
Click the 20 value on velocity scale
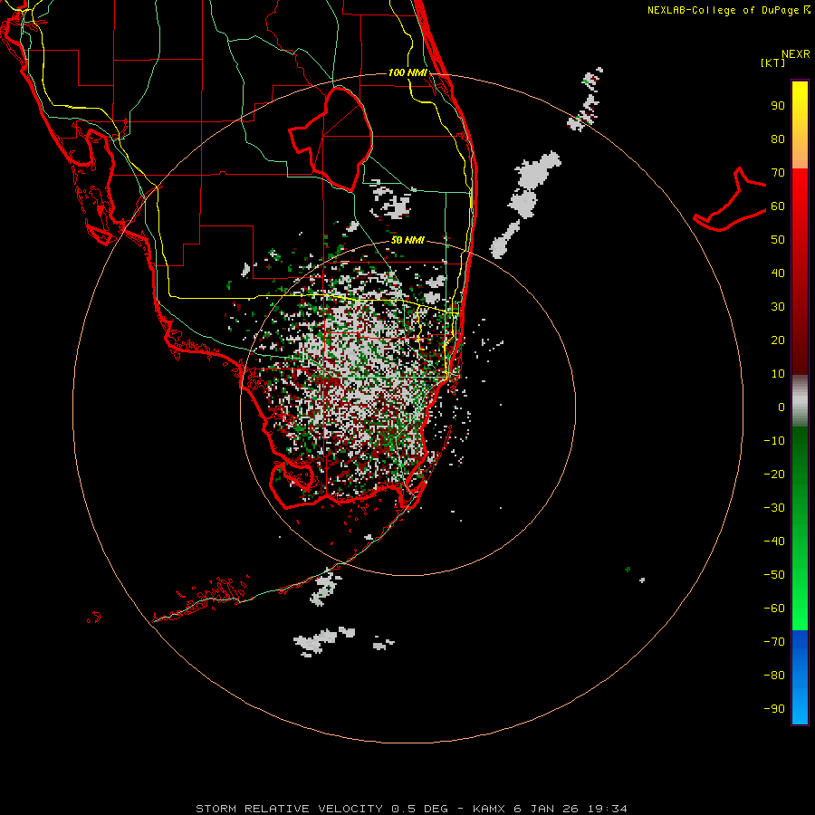click(x=778, y=340)
